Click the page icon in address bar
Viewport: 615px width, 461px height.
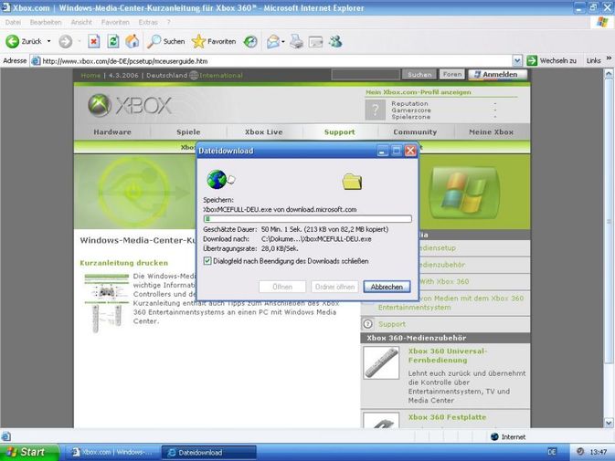pos(36,61)
